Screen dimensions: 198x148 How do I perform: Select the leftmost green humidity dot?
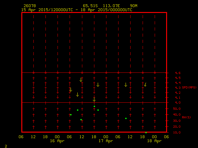point(71,115)
